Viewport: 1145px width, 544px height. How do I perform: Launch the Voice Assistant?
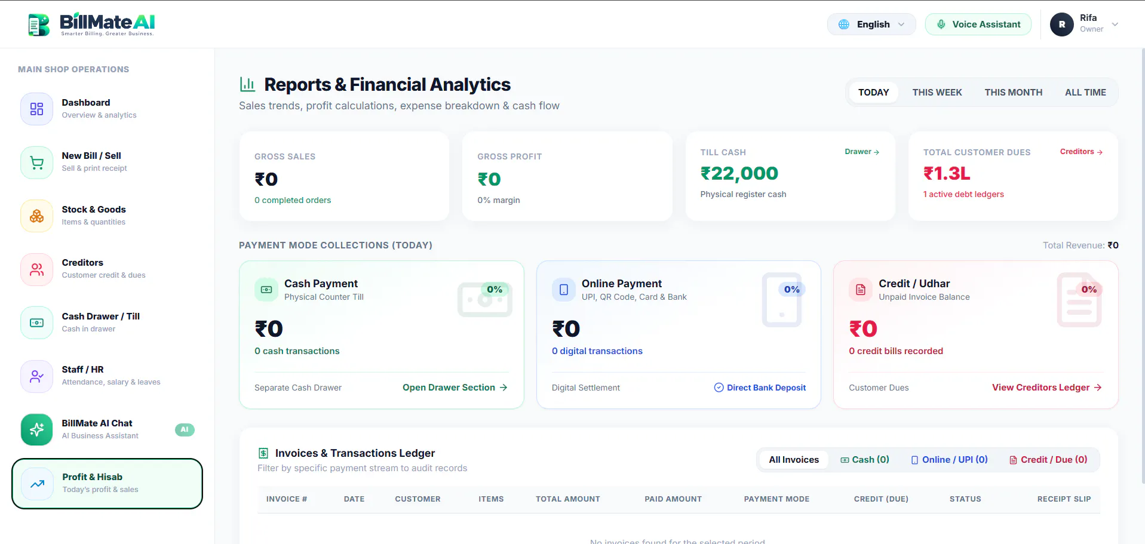[978, 24]
